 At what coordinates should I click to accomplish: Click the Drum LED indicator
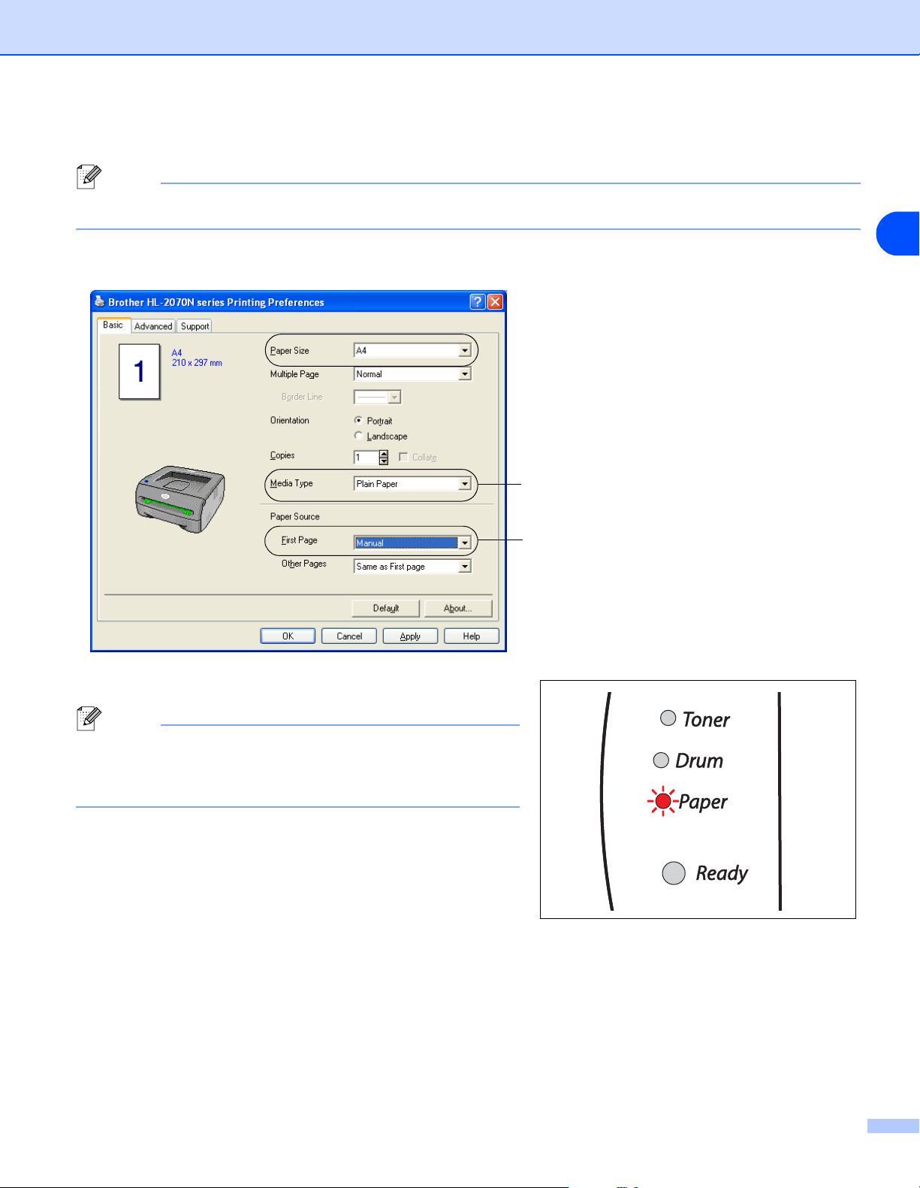pos(661,760)
